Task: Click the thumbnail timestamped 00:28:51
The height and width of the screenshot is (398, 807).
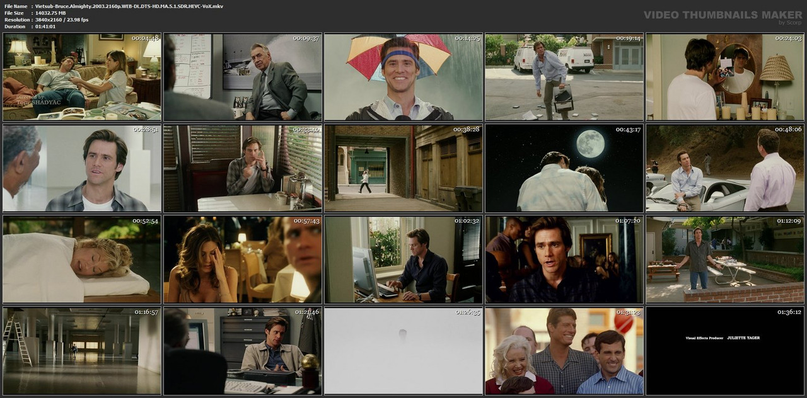Action: point(82,168)
